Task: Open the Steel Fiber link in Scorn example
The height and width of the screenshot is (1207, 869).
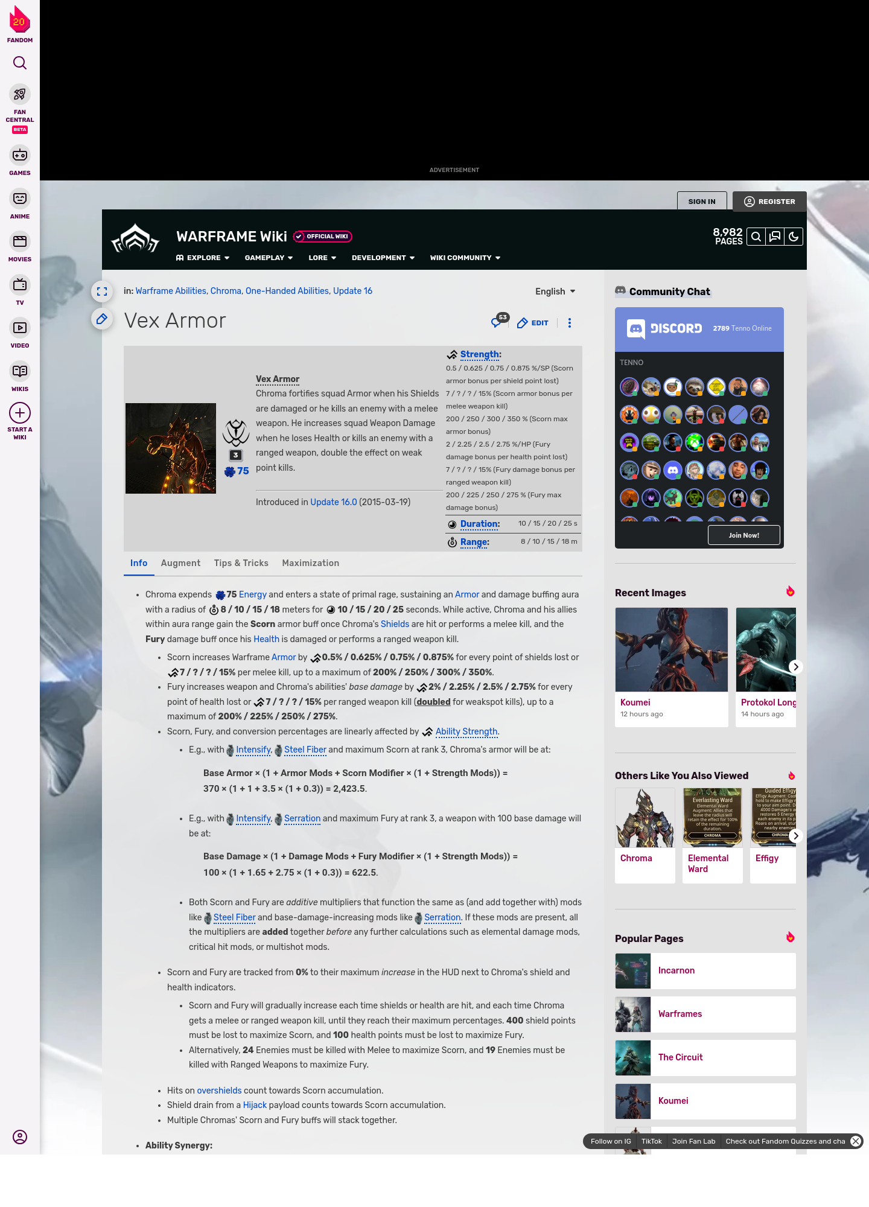Action: [305, 750]
